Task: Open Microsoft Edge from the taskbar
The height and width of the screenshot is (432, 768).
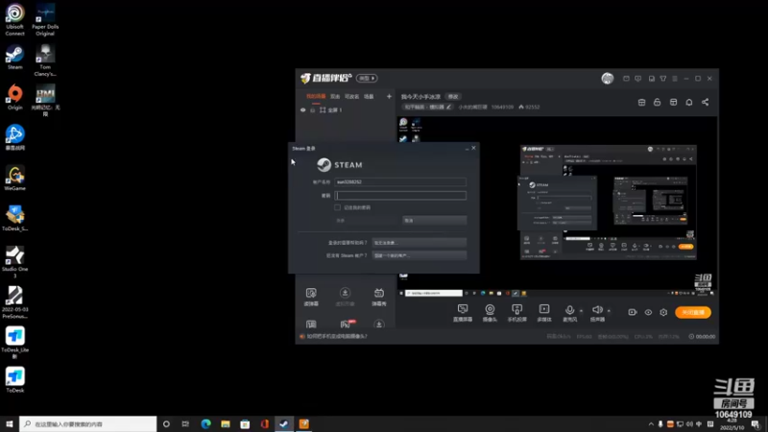Action: pos(205,424)
